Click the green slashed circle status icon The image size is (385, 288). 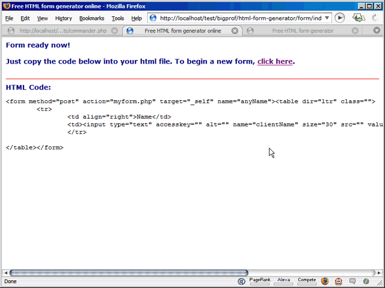point(366,281)
